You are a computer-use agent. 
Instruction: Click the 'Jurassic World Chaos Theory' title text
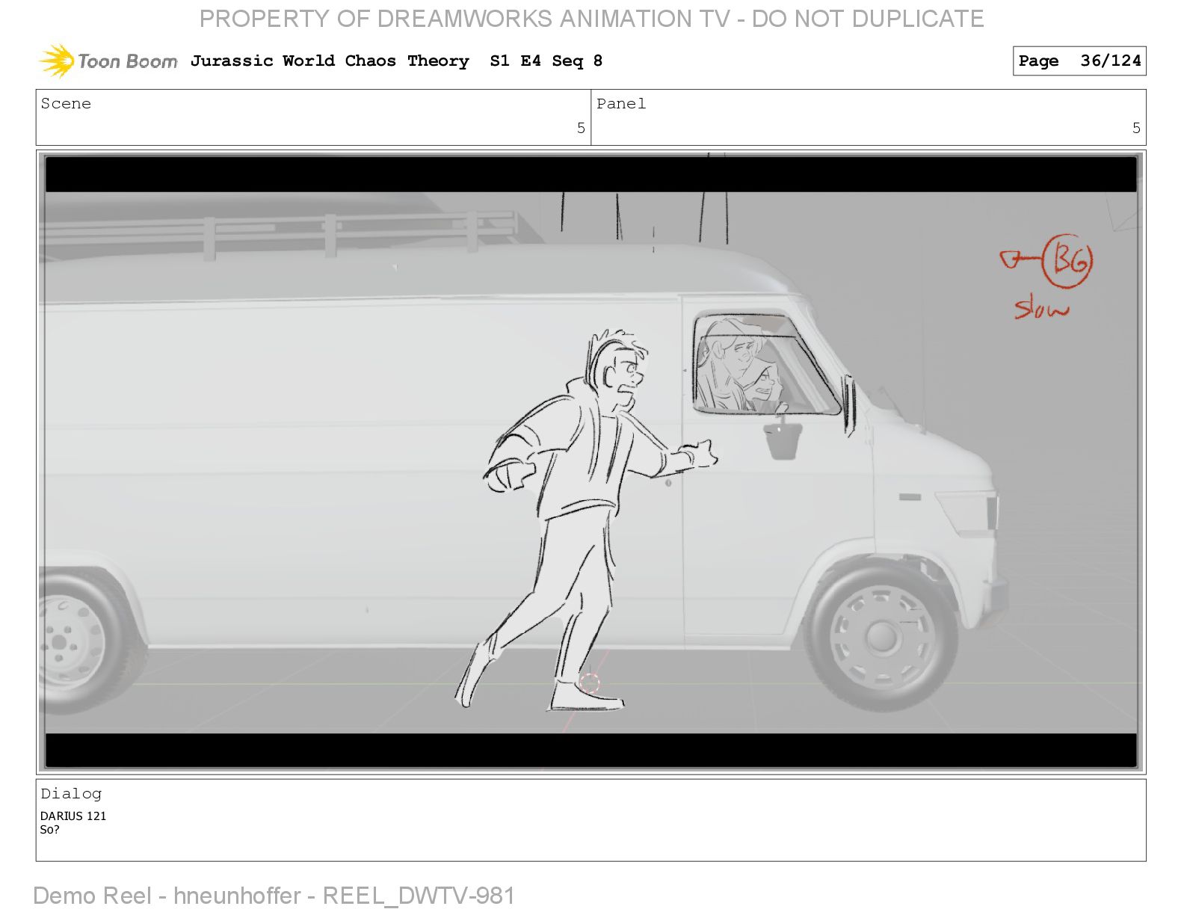(330, 61)
